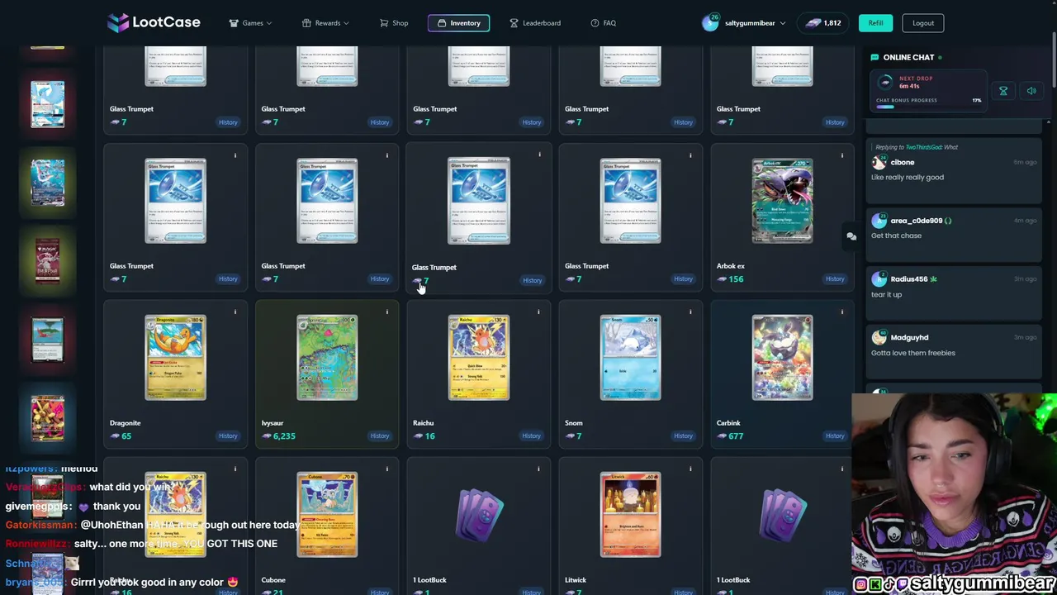Click the Inventory box icon in navbar
The width and height of the screenshot is (1057, 595).
tap(442, 23)
